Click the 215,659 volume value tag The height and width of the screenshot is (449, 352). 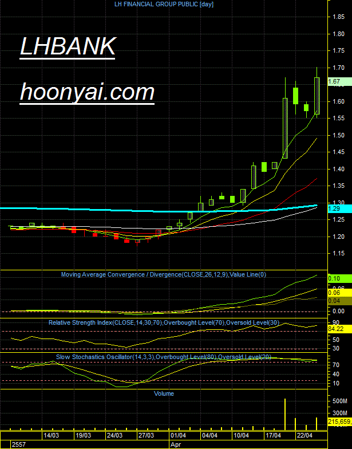point(340,422)
